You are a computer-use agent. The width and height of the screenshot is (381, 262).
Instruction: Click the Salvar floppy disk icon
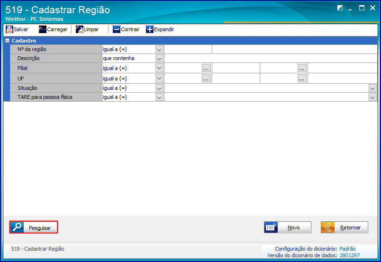click(9, 29)
